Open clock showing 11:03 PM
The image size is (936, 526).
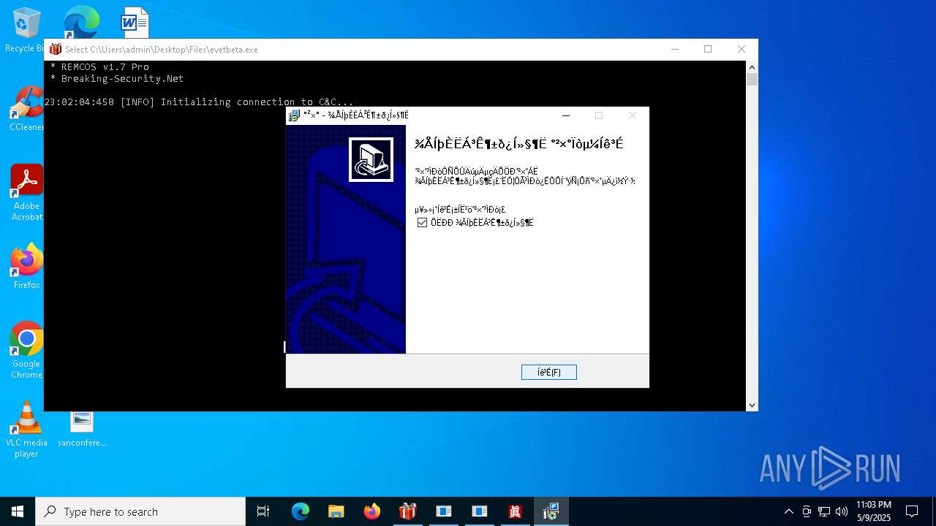874,511
